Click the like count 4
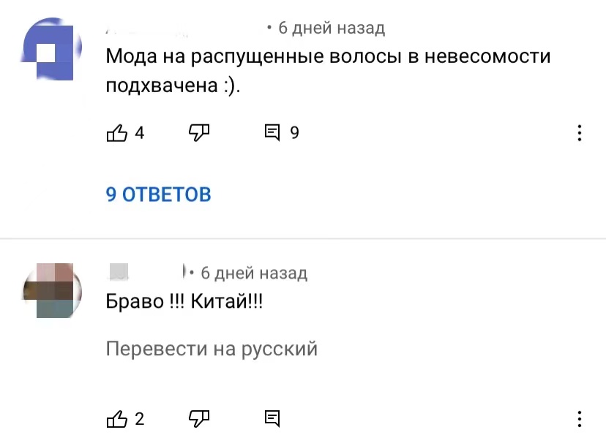The height and width of the screenshot is (446, 606). pyautogui.click(x=140, y=133)
